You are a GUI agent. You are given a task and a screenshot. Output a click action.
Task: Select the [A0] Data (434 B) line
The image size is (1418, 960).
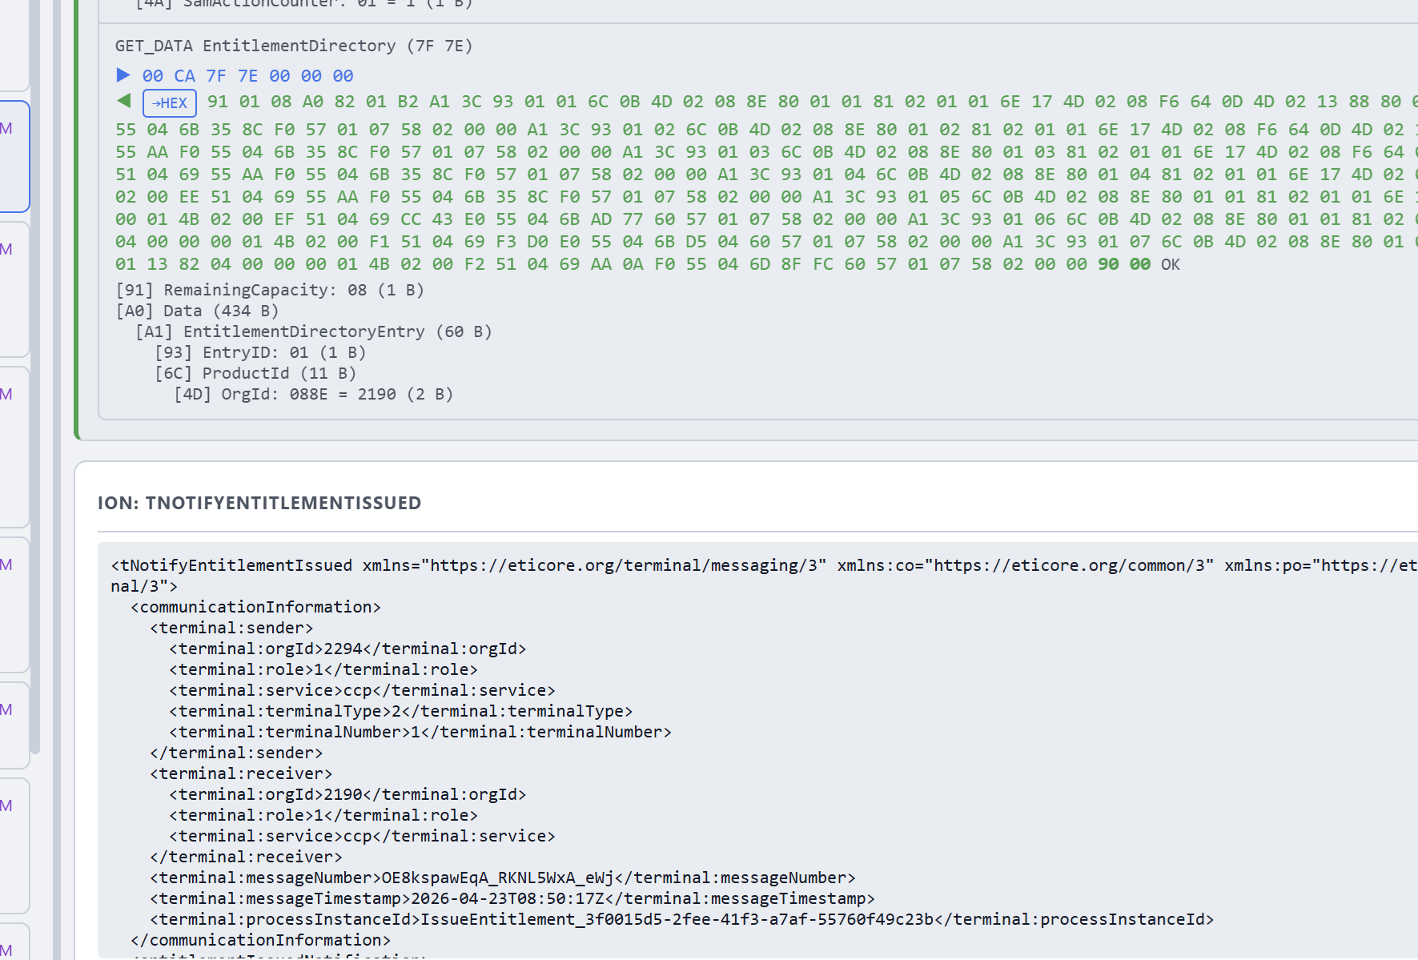click(x=197, y=311)
